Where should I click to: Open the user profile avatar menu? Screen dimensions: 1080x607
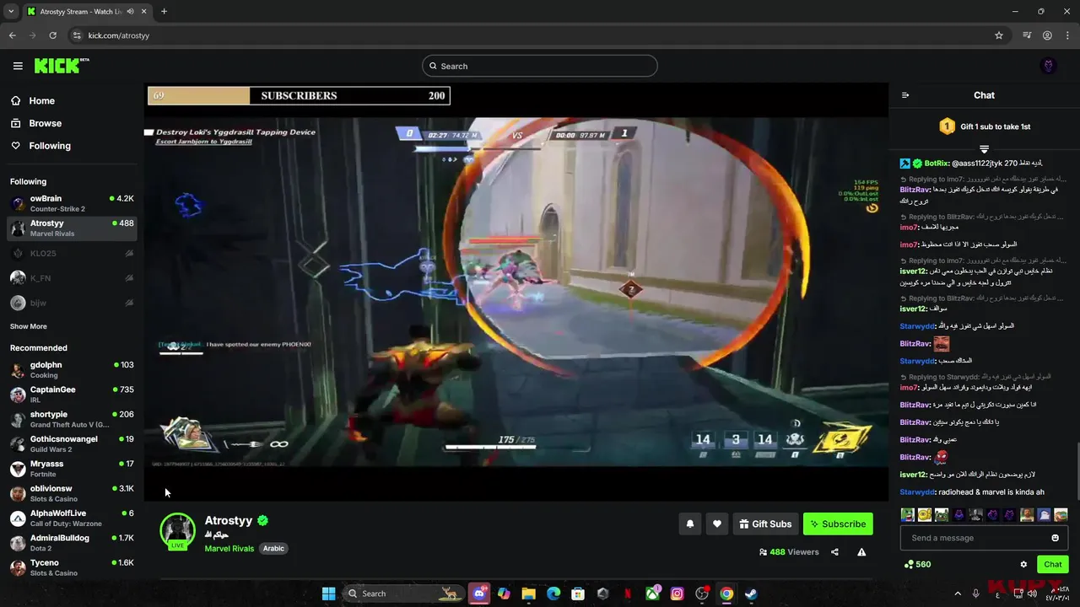(x=1049, y=66)
